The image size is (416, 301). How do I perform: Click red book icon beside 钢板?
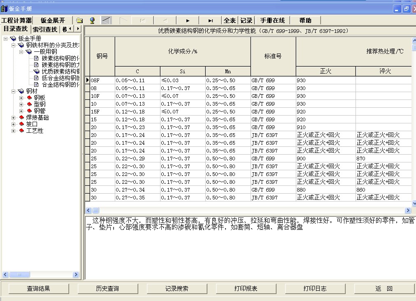30,98
